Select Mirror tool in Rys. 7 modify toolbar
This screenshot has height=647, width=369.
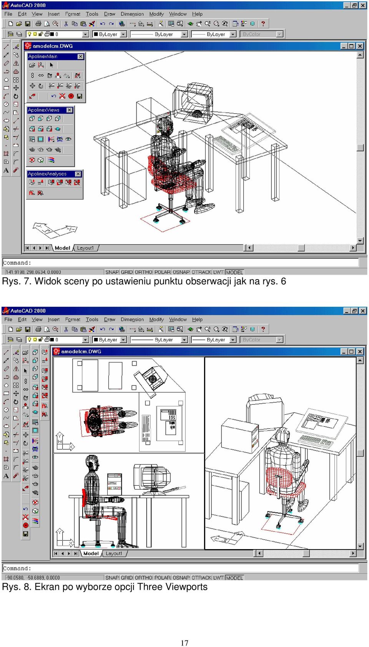16,63
